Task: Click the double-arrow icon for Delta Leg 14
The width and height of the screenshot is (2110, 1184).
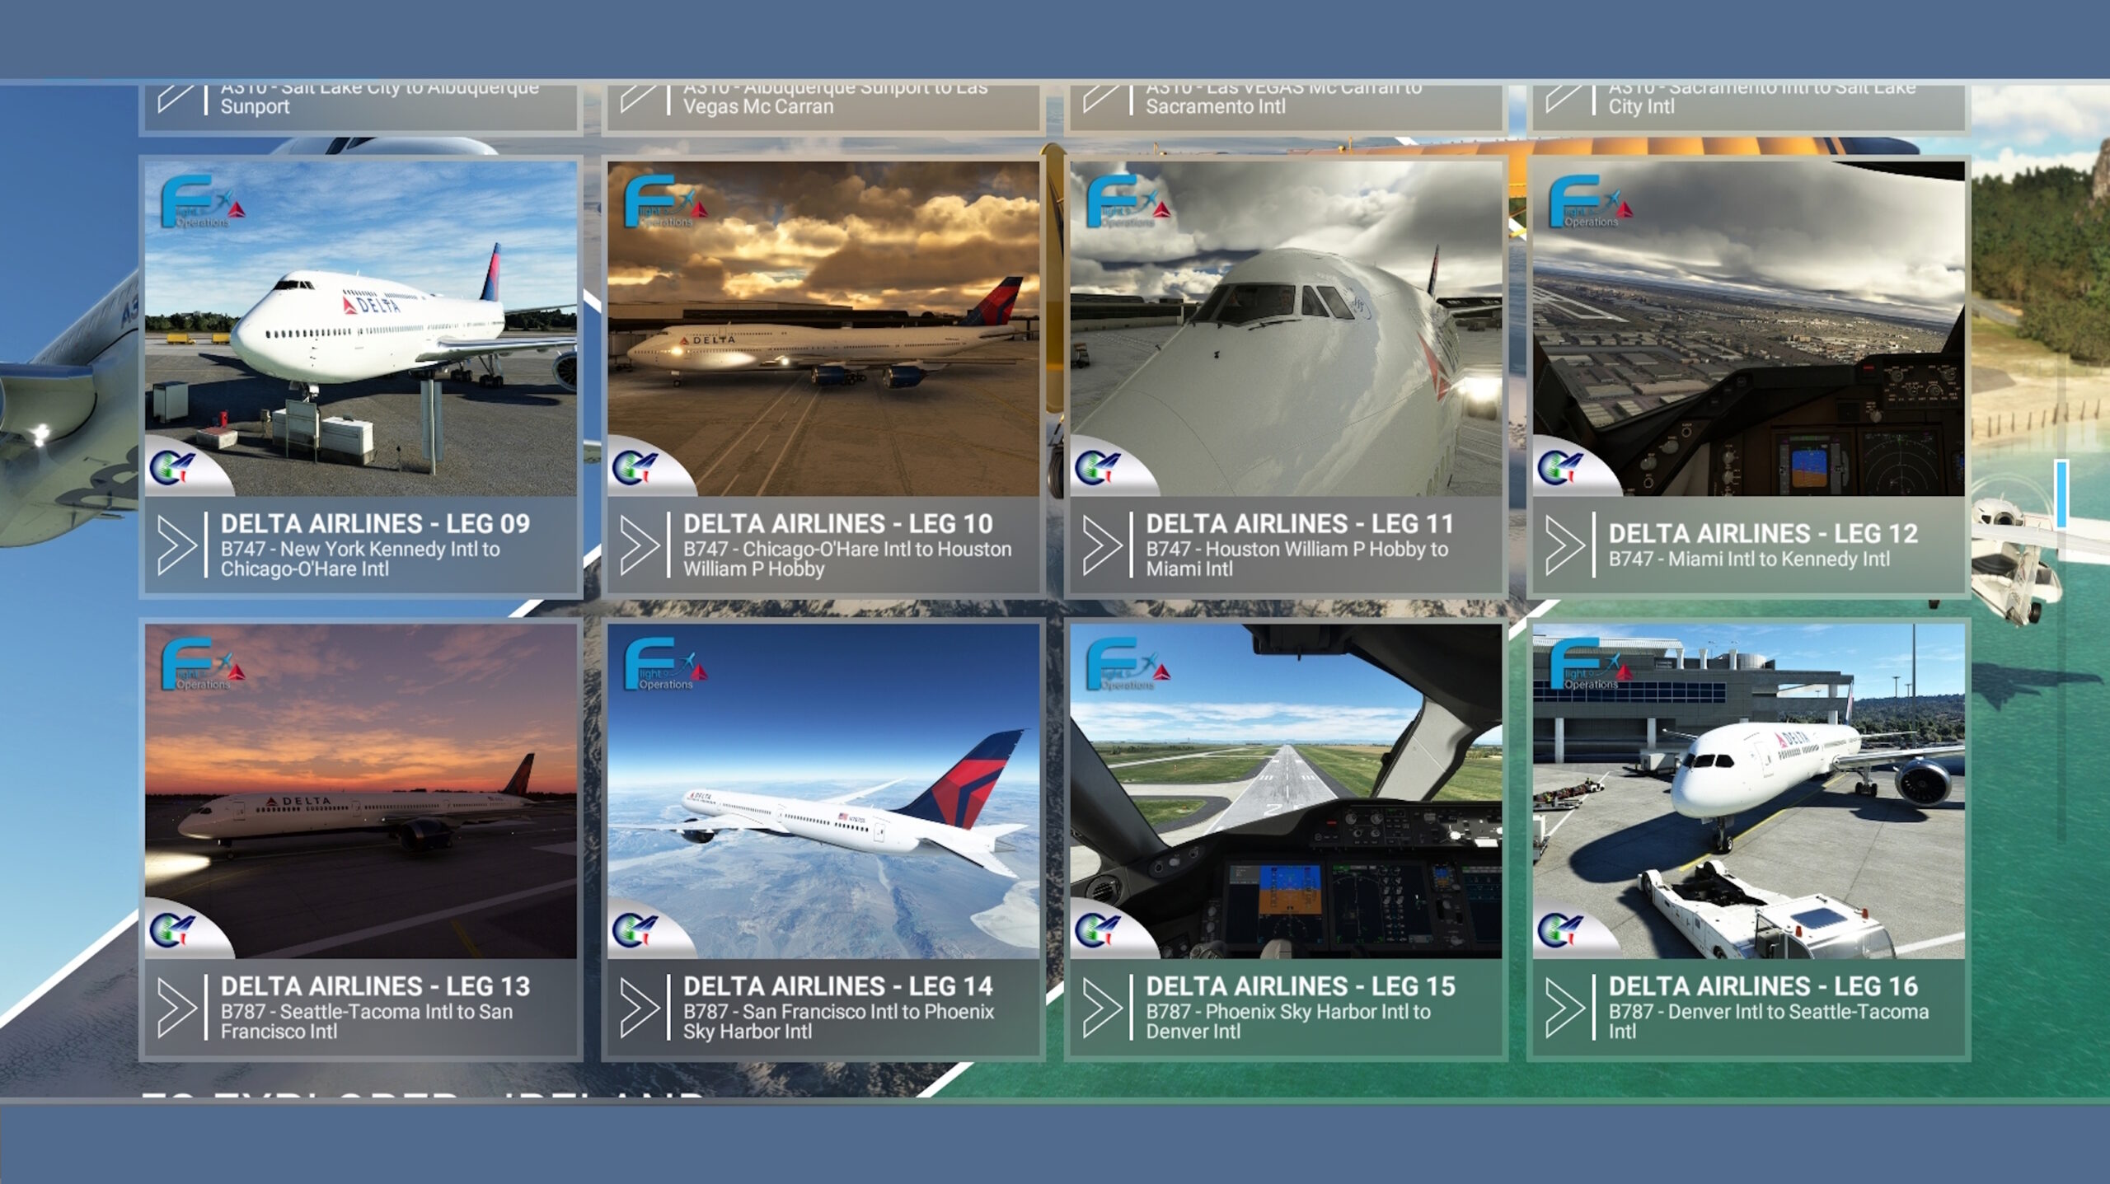Action: click(x=640, y=1007)
